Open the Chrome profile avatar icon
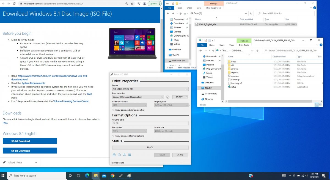This screenshot has width=330, height=180. tap(144, 4)
